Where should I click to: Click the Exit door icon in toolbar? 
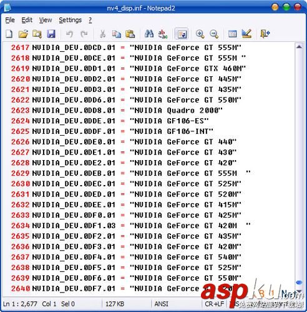pyautogui.click(x=265, y=34)
